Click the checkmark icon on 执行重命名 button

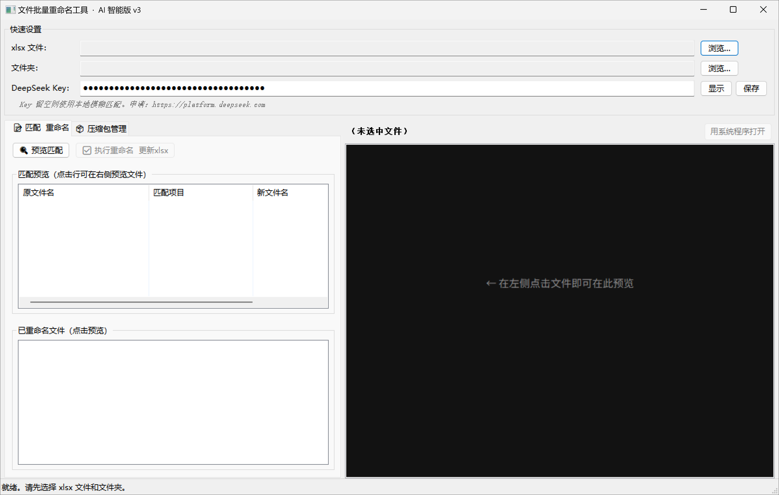(x=87, y=150)
